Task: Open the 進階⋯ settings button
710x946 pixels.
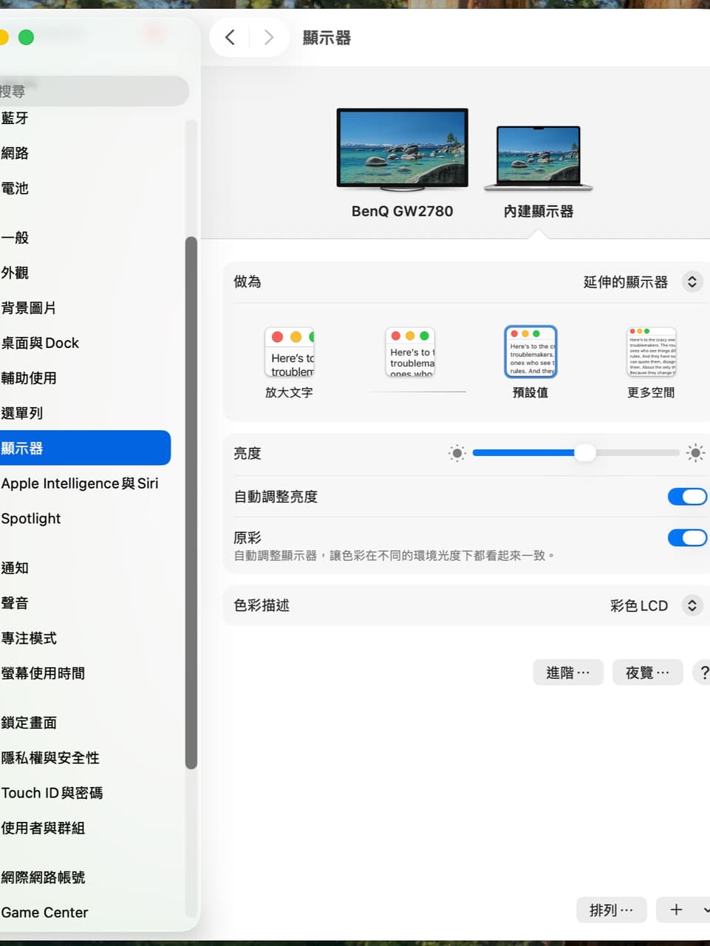Action: pos(568,673)
